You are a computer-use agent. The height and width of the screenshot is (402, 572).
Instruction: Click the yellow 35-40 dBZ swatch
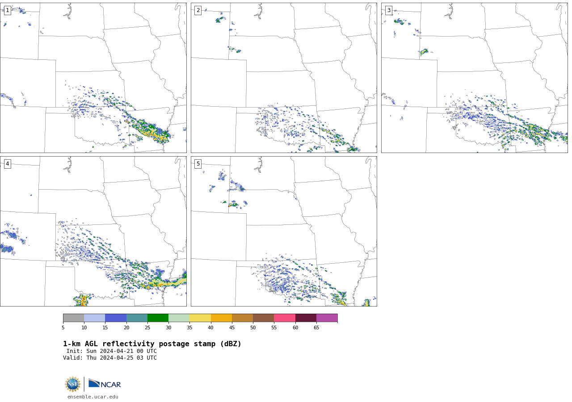click(x=200, y=318)
